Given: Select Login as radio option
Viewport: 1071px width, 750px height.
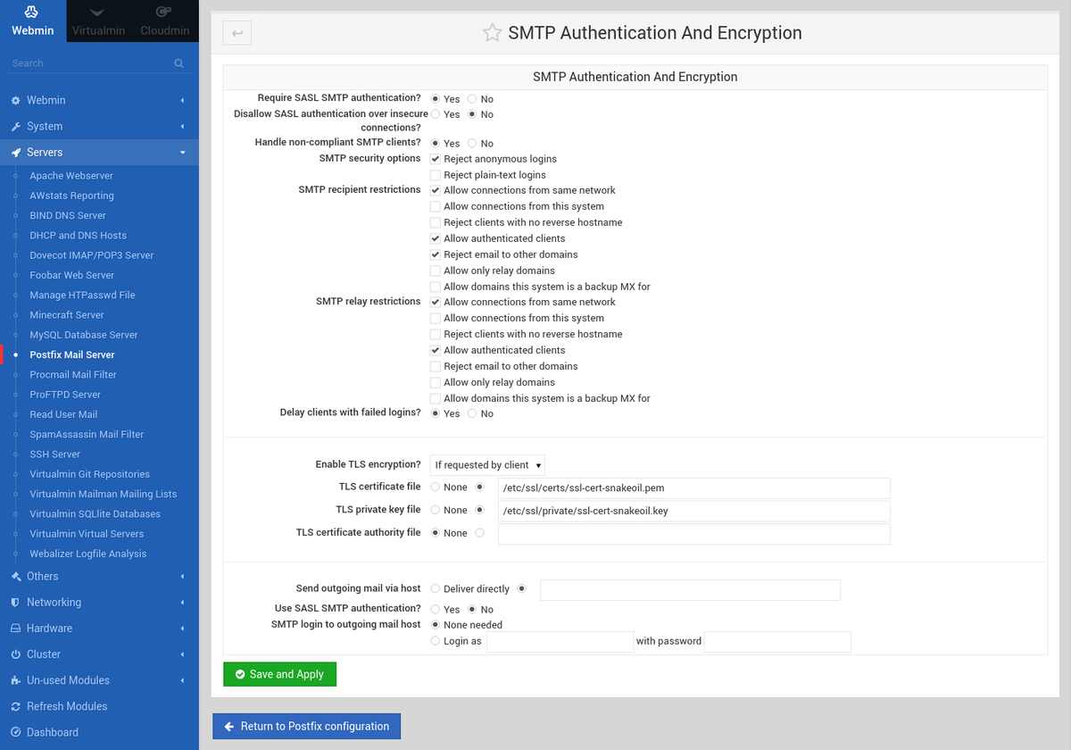Looking at the screenshot, I should (436, 641).
